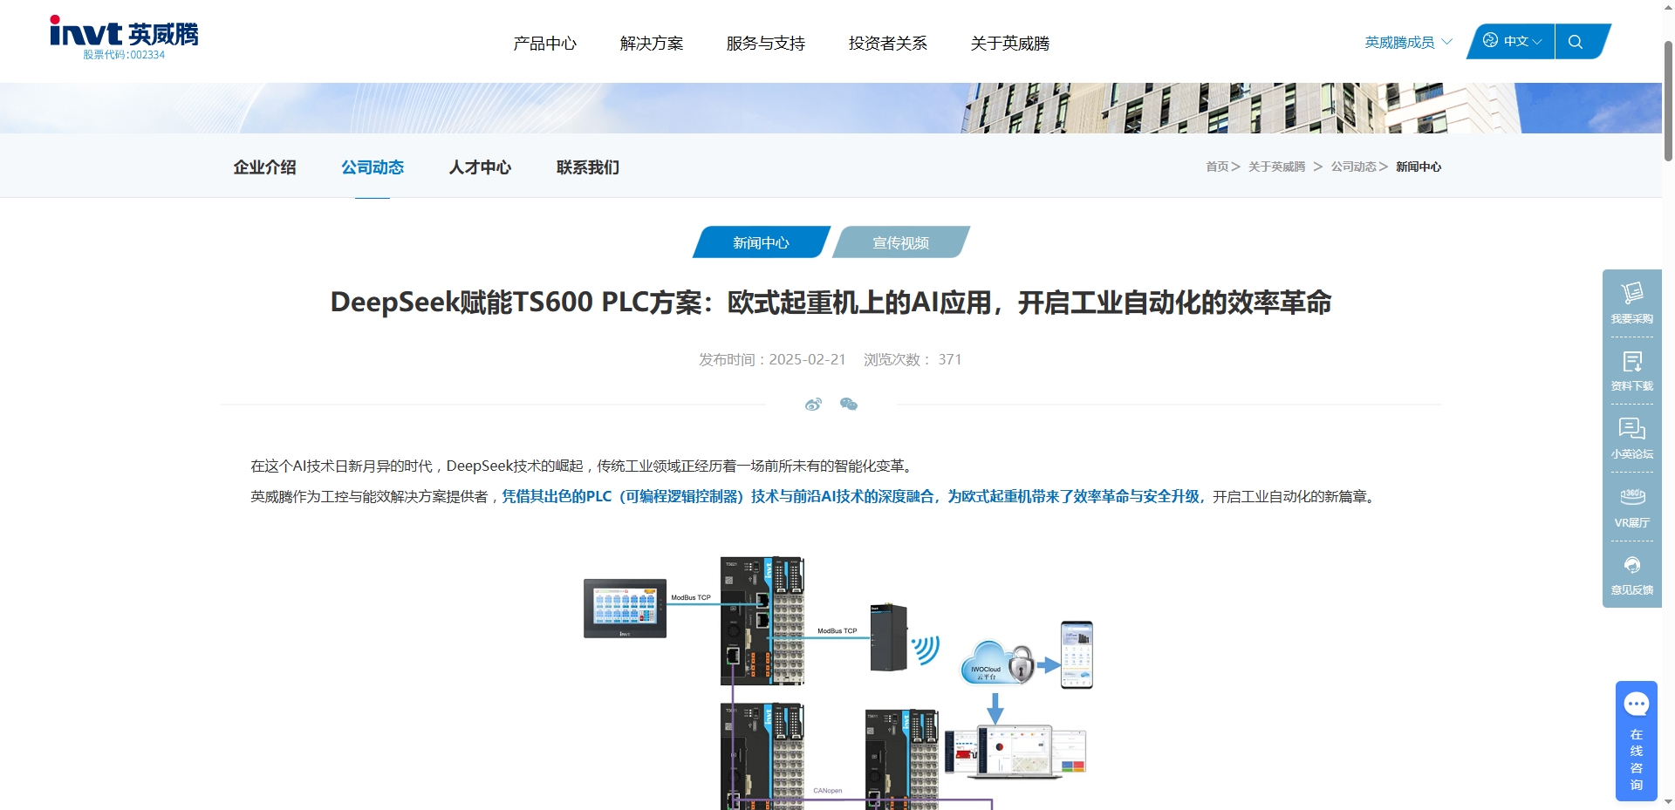Screen dimensions: 1675x810
Task: Click the article title DeepSeek赋能TS600 PLC方案
Action: (831, 303)
